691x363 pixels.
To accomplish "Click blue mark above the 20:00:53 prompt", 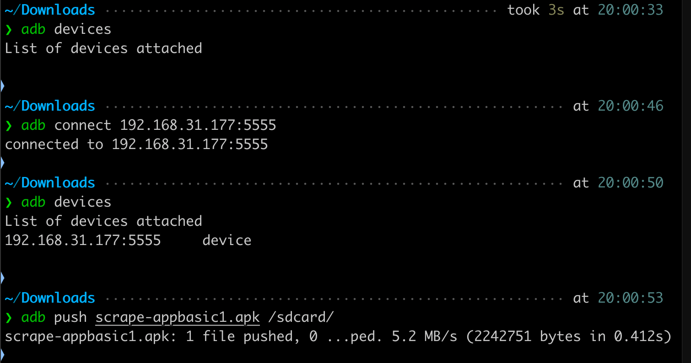I will point(2,278).
